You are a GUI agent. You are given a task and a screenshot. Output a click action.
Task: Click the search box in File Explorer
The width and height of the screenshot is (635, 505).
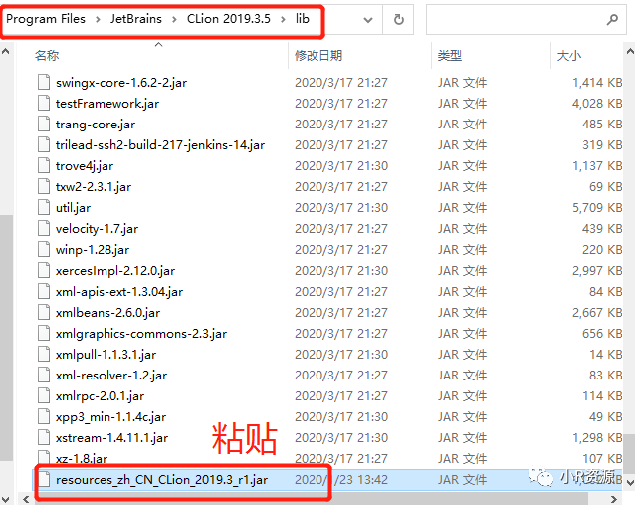point(526,19)
